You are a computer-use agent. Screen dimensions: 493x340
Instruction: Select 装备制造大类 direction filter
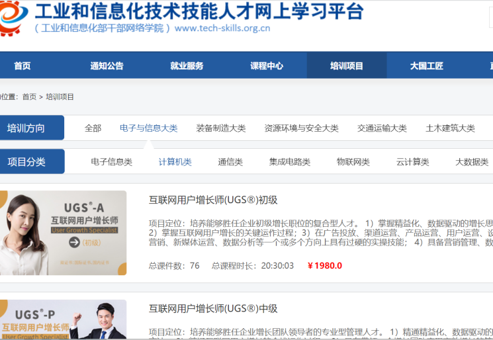tap(221, 128)
